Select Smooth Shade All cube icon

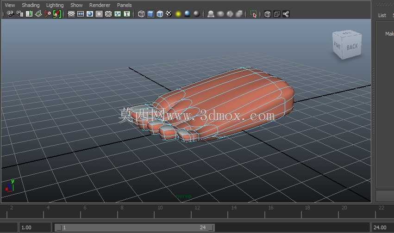pos(150,14)
